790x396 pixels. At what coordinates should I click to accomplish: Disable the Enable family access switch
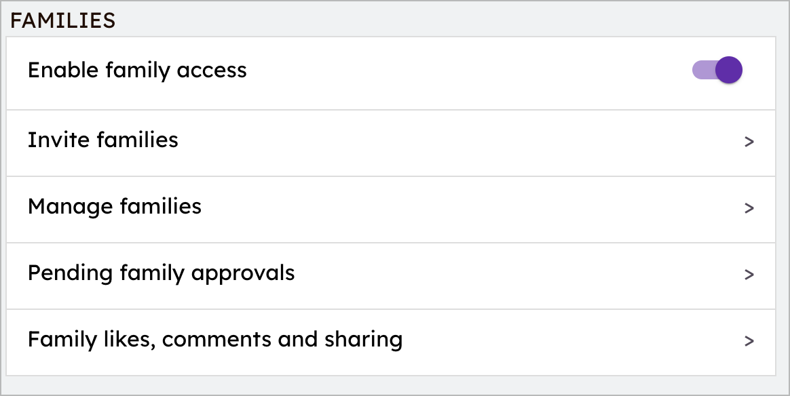(717, 70)
